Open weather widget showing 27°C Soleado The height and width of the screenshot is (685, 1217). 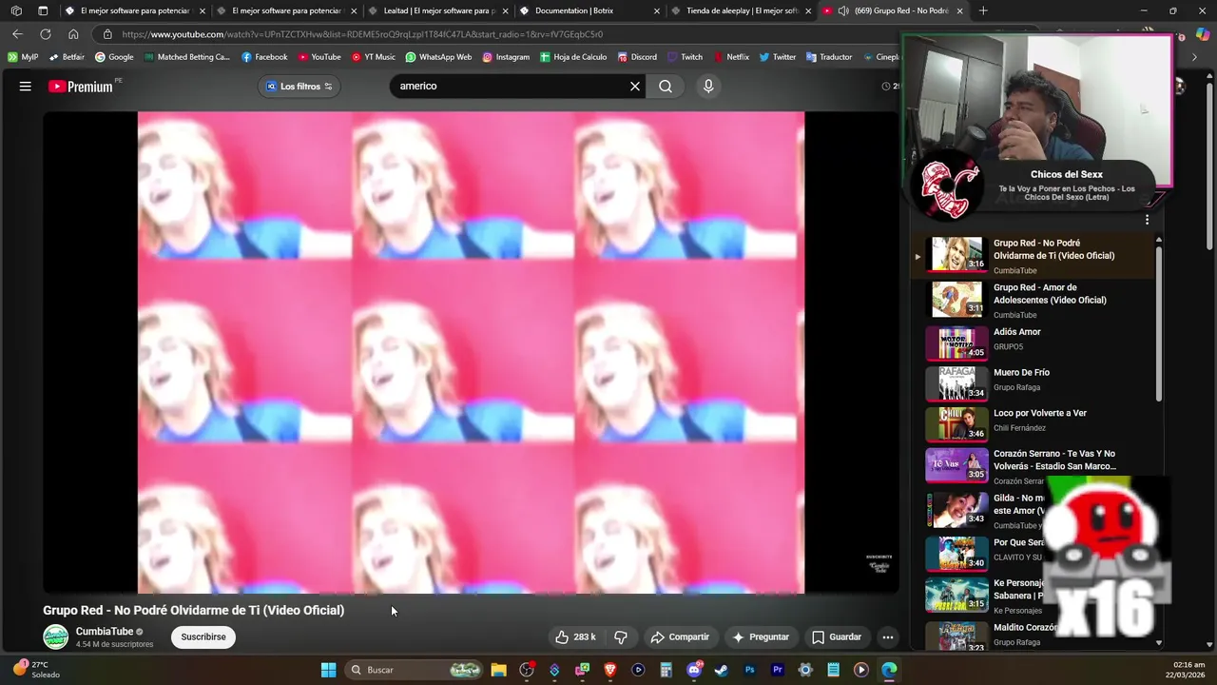tap(38, 670)
